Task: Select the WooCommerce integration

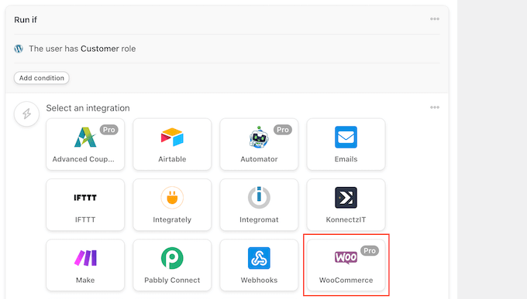Action: [346, 265]
